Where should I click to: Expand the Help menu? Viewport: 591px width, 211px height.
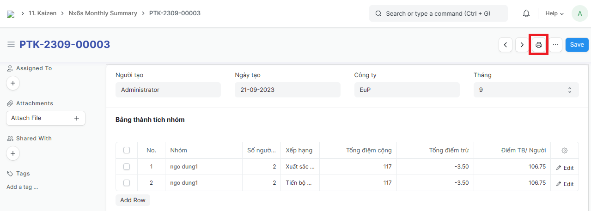[x=554, y=13]
